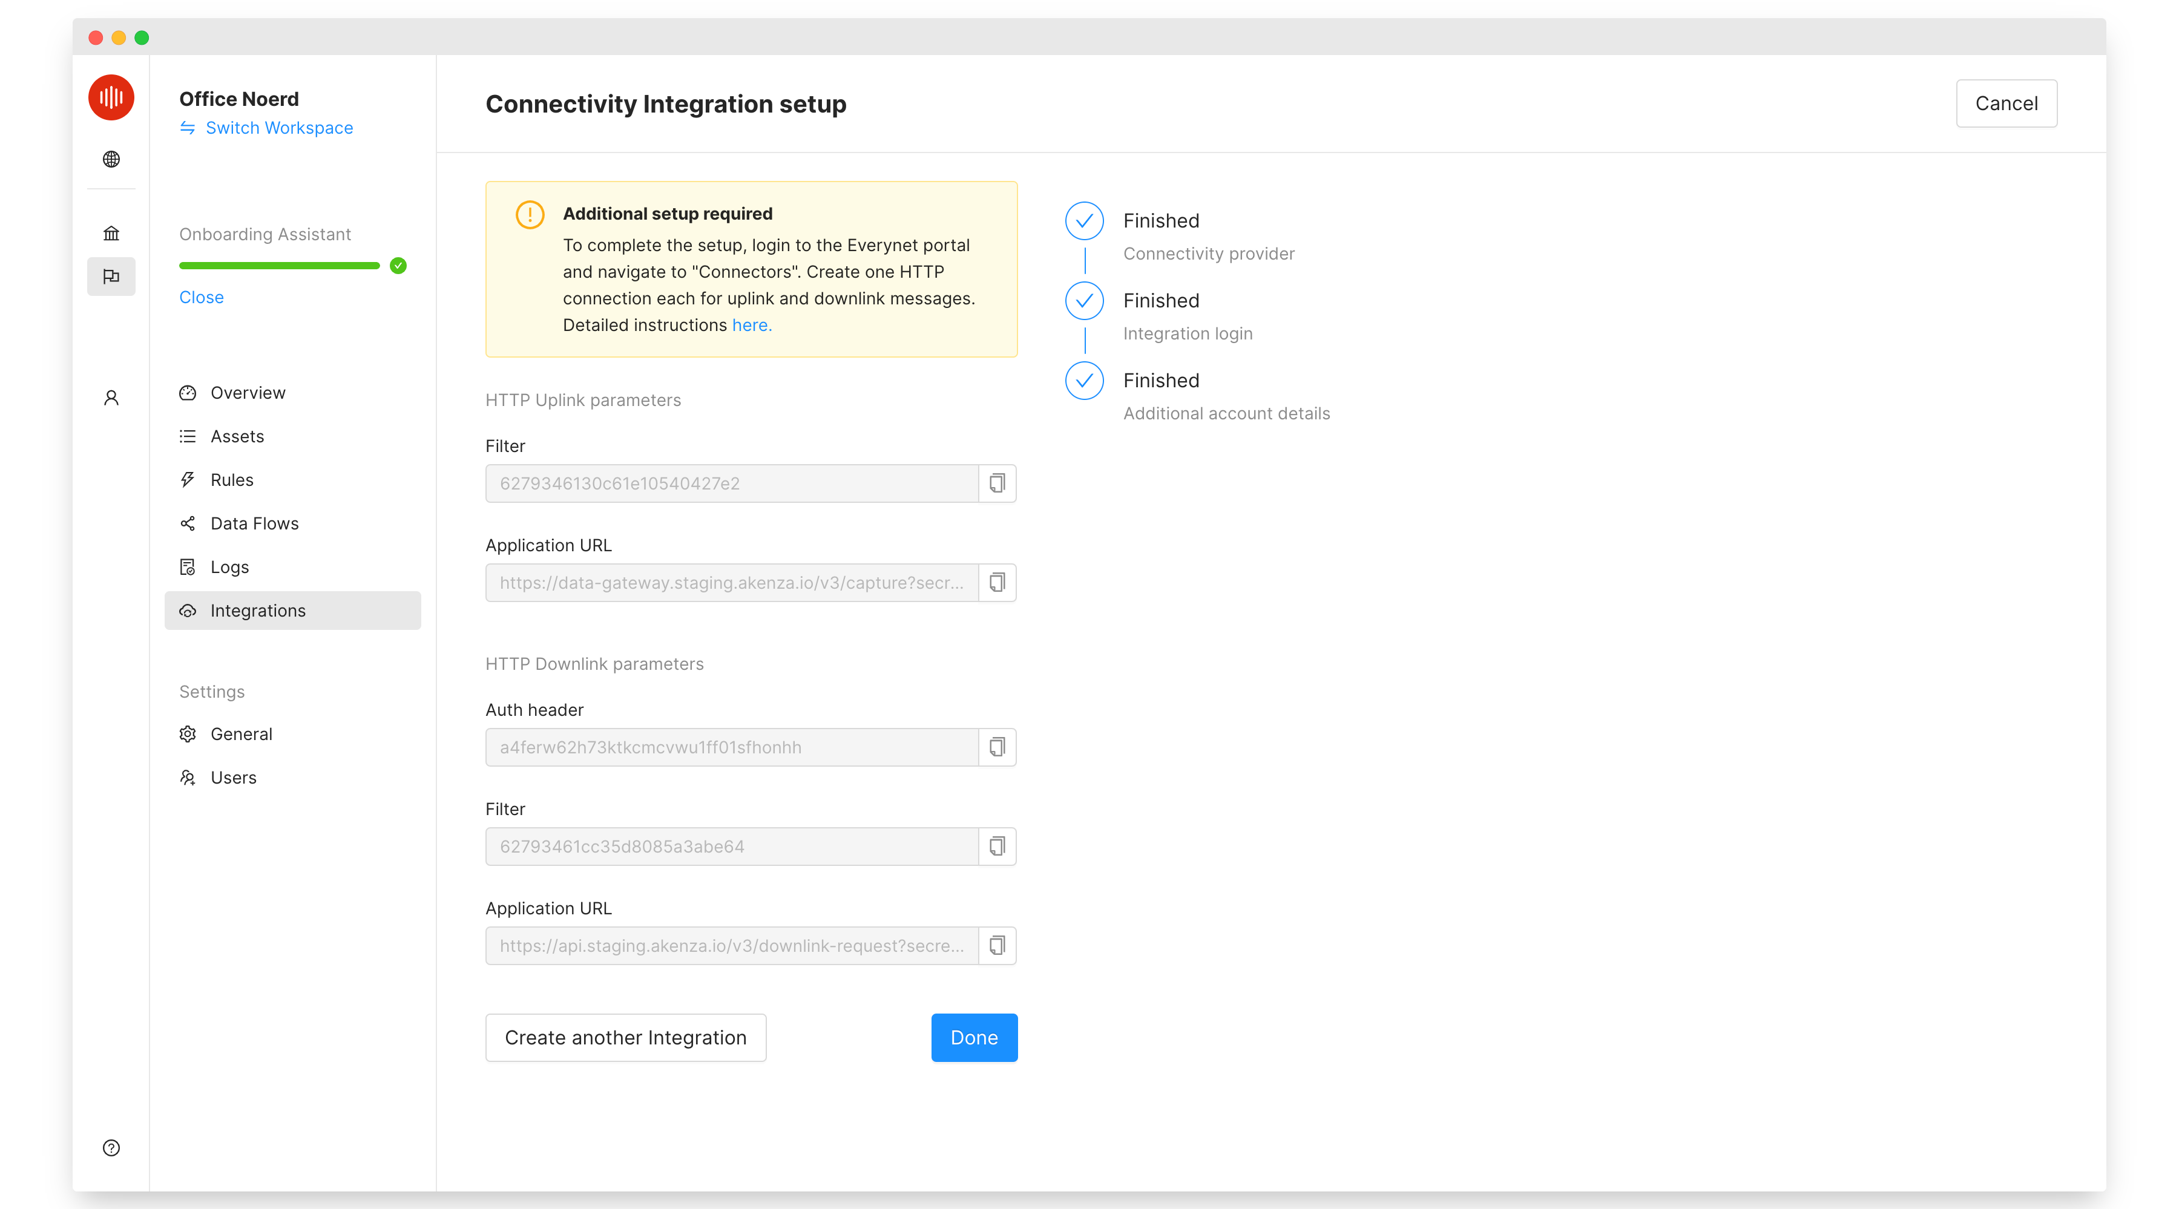Click the red akenza logo icon

click(x=111, y=98)
